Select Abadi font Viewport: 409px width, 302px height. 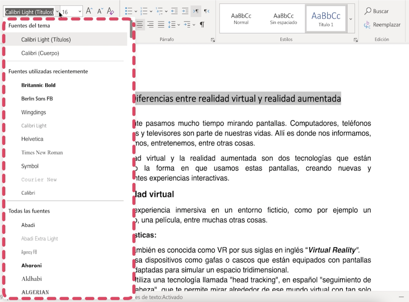click(x=66, y=225)
